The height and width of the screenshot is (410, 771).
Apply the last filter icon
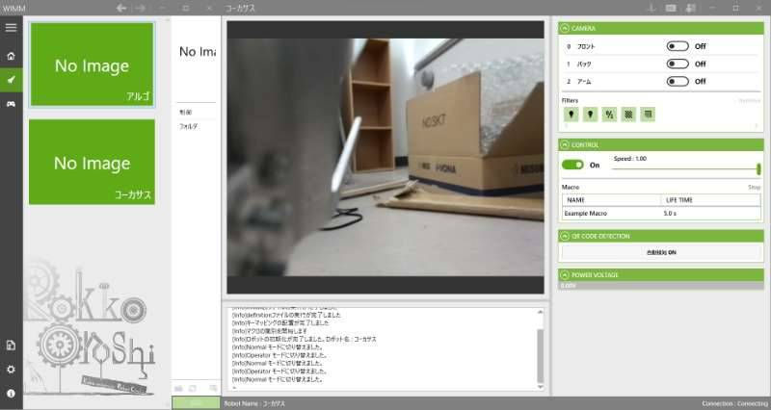648,115
